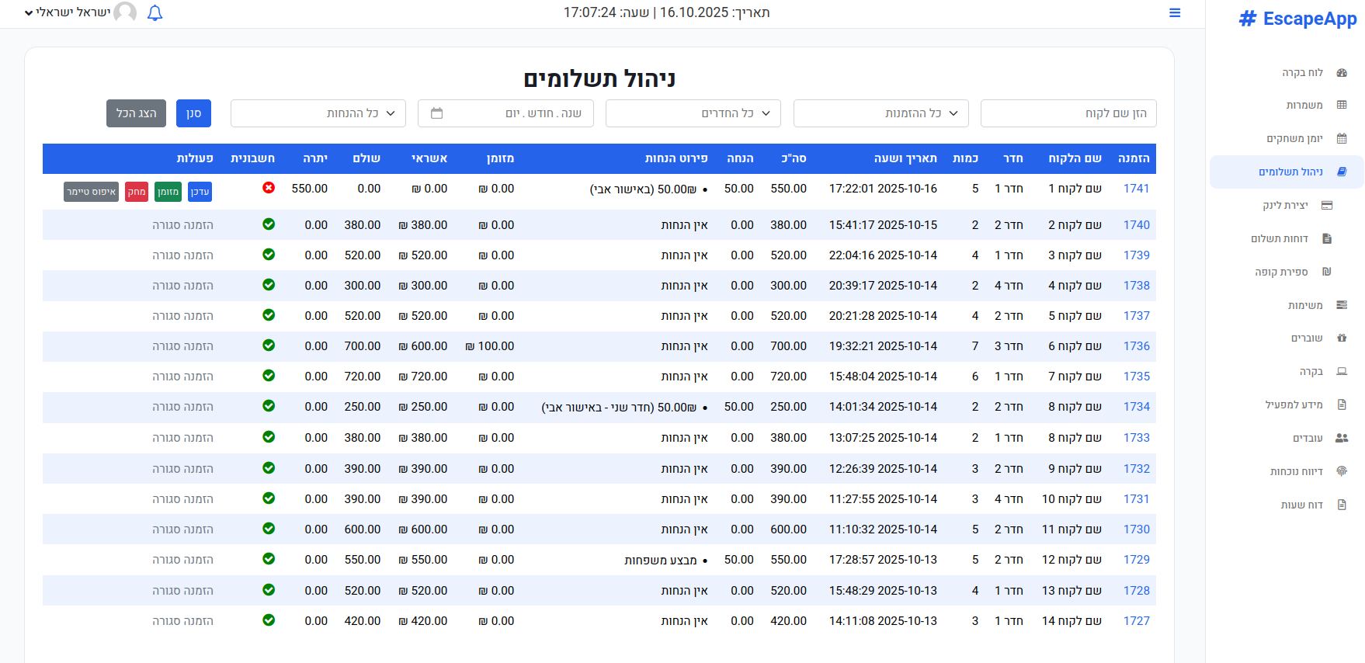Click the hamburger menu icon in the top bar
The width and height of the screenshot is (1365, 663).
tap(1175, 13)
